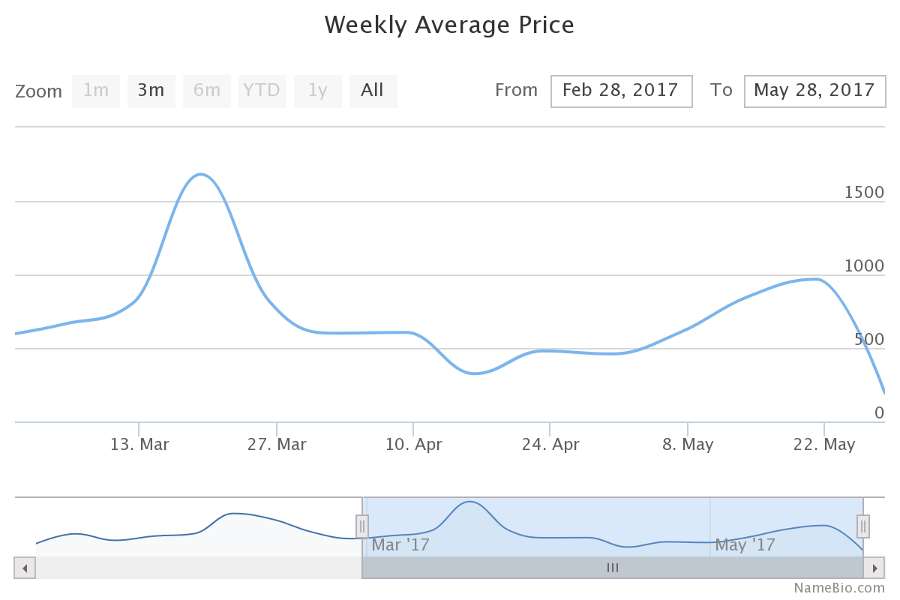Switch zoom to YTD
The image size is (900, 600).
click(x=262, y=91)
